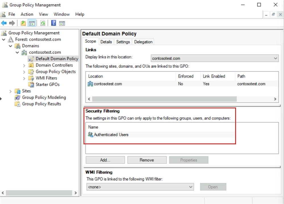Select the Domain Controllers OU icon
Viewport: 284px width, 204px height.
(x=31, y=65)
